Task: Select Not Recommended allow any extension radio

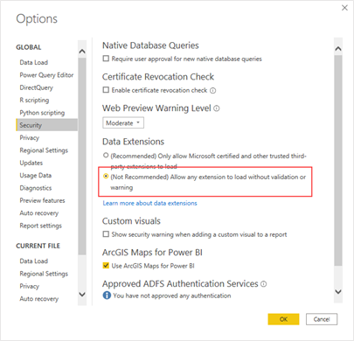Action: [x=106, y=177]
